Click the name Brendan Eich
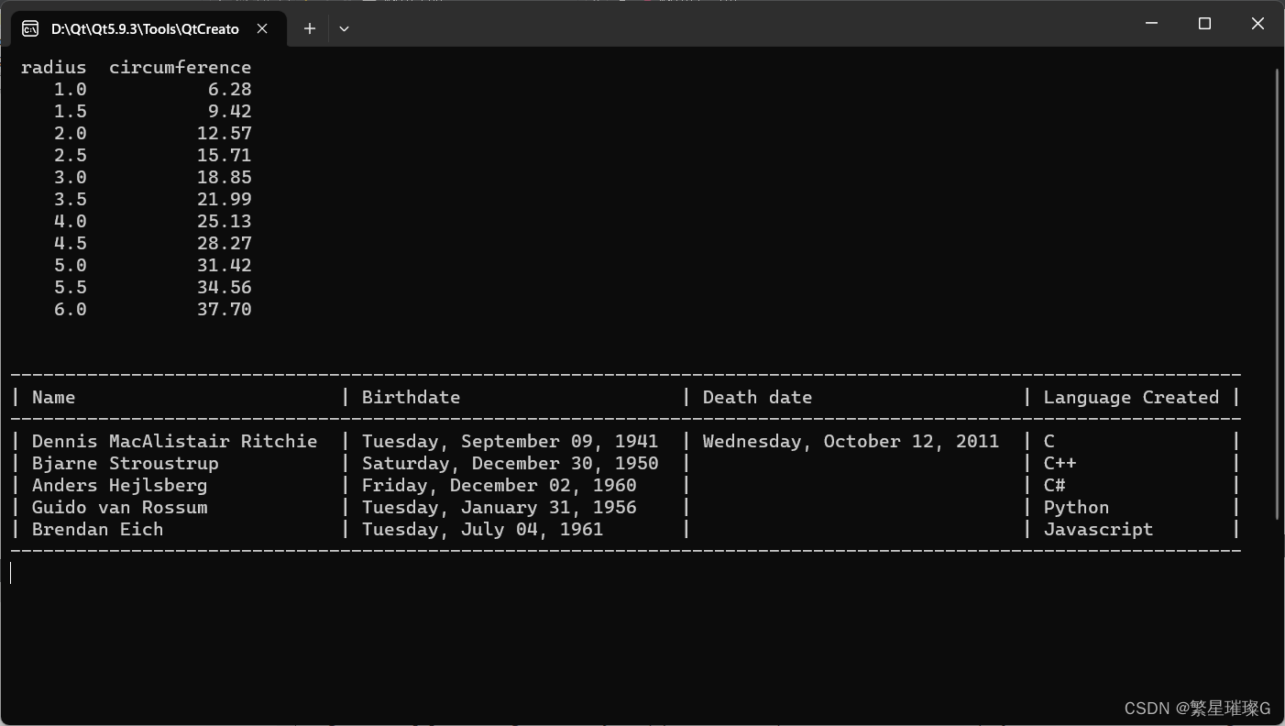This screenshot has width=1285, height=726. [97, 529]
